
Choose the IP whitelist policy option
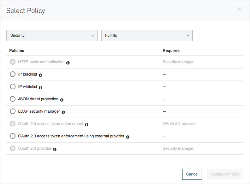(x=13, y=87)
